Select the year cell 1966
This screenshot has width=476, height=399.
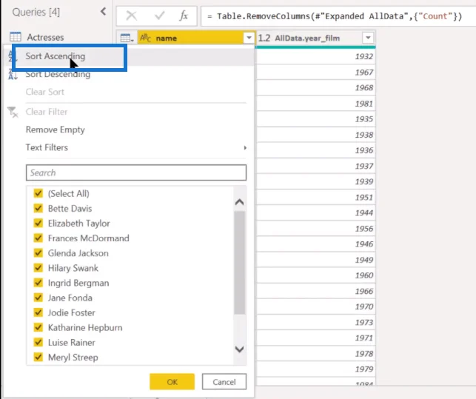(315, 291)
